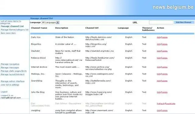
Task: Click the dailykos feed URL text
Action: tap(98, 38)
